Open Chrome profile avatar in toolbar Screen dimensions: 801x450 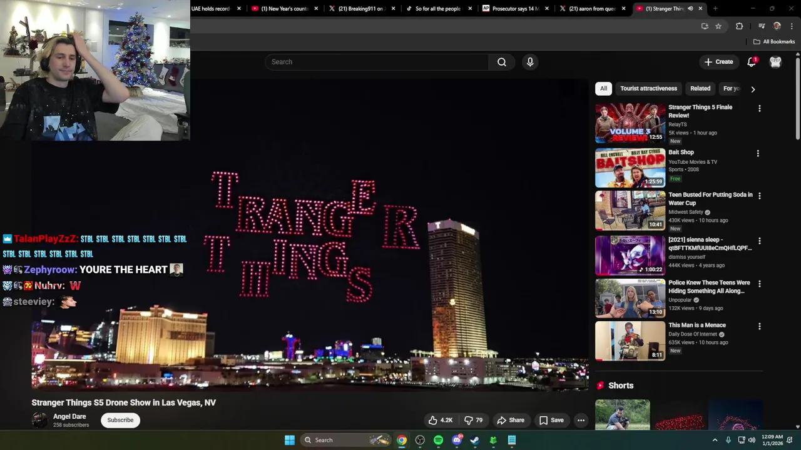pyautogui.click(x=777, y=26)
